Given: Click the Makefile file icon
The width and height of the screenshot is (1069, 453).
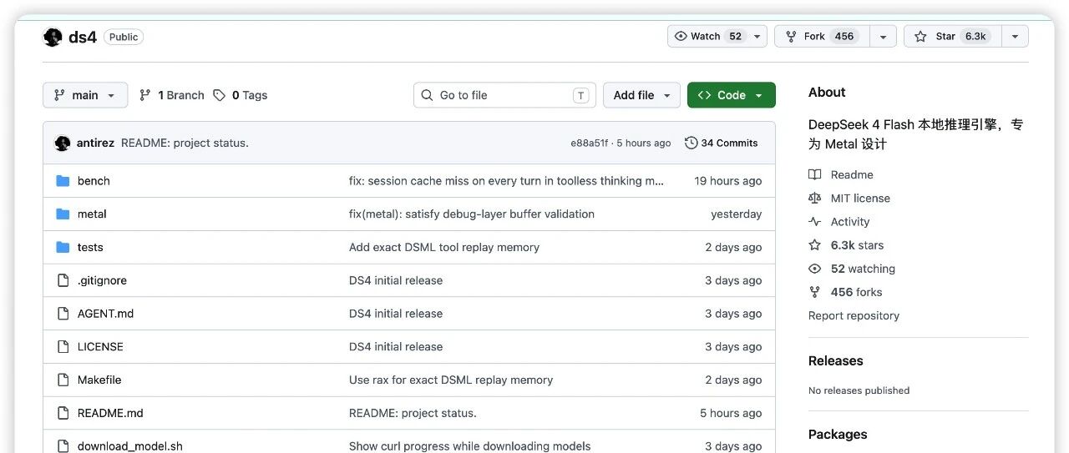Looking at the screenshot, I should click(x=63, y=380).
